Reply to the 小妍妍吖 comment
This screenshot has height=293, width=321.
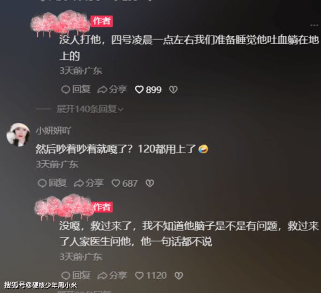coord(52,183)
